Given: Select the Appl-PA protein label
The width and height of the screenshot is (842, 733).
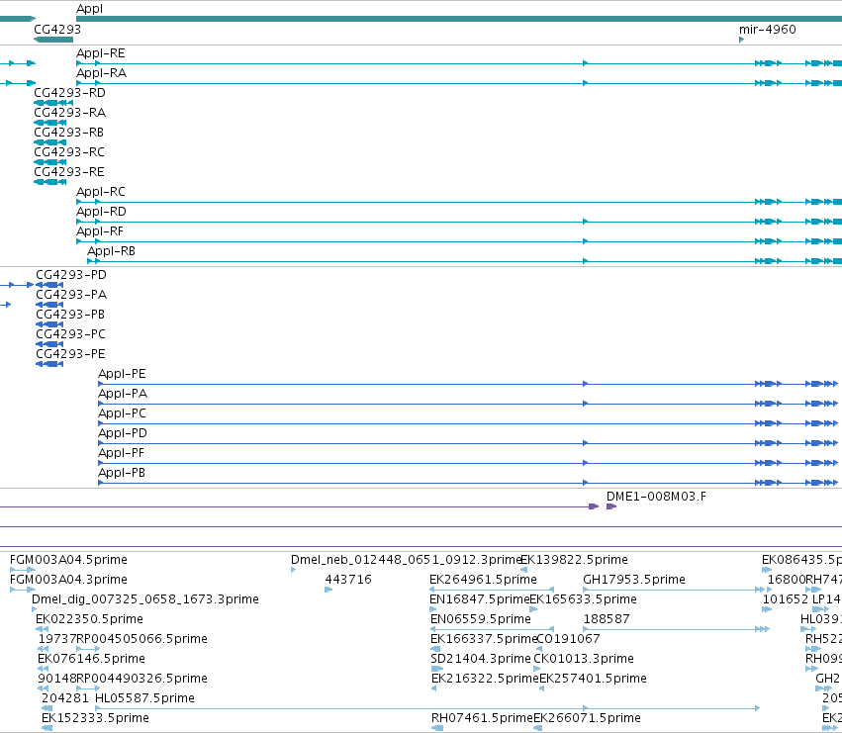Looking at the screenshot, I should (123, 394).
